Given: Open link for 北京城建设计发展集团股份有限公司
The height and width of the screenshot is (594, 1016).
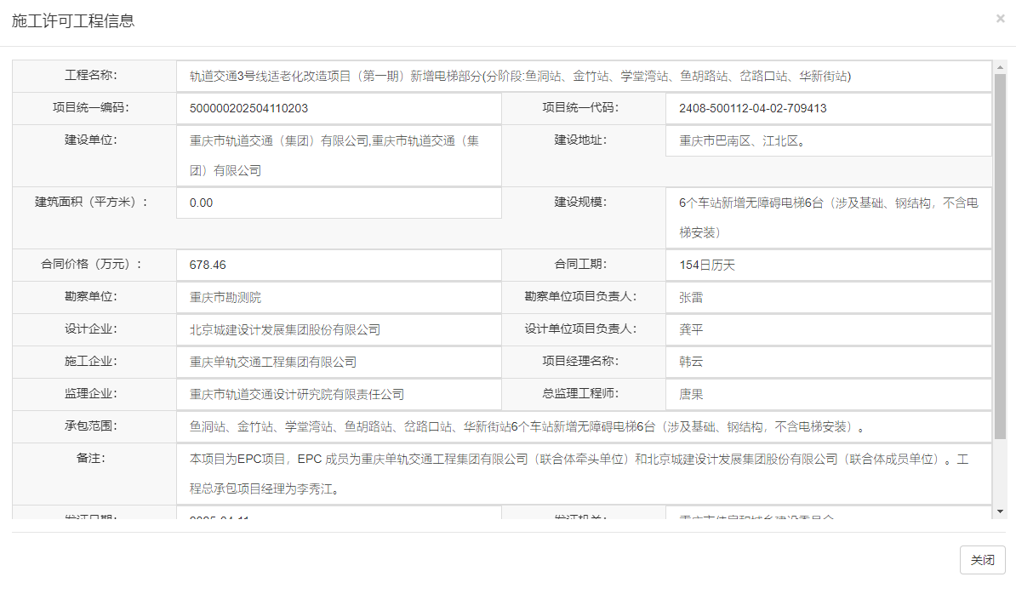Looking at the screenshot, I should pos(283,329).
